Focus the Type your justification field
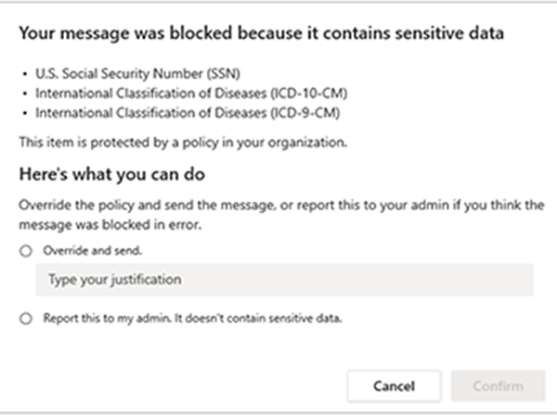This screenshot has height=415, width=557. tap(284, 280)
